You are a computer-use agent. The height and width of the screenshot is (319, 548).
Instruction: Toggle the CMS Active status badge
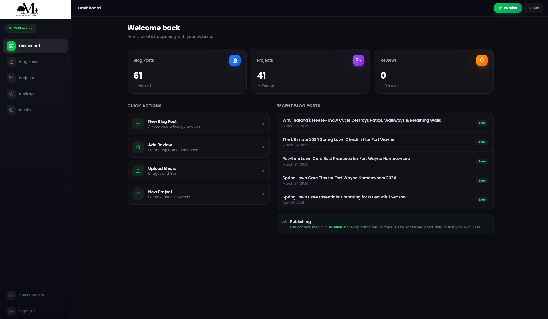click(21, 28)
